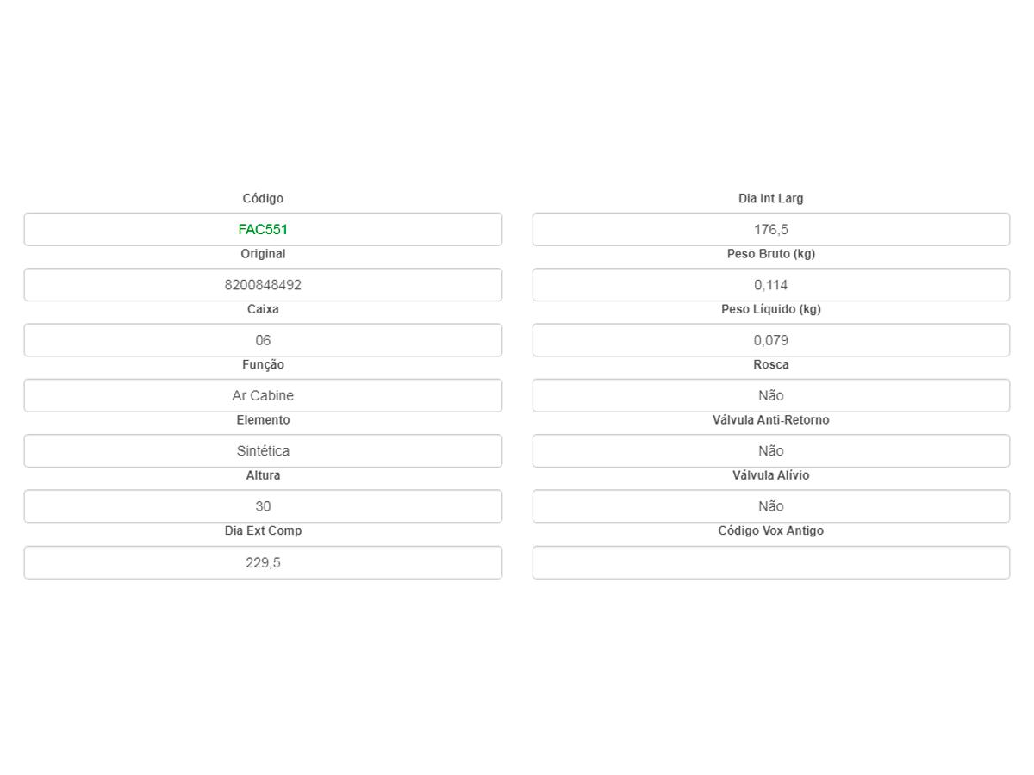Click the Peso Bruto (kg) input field
1034x775 pixels.
click(x=770, y=285)
